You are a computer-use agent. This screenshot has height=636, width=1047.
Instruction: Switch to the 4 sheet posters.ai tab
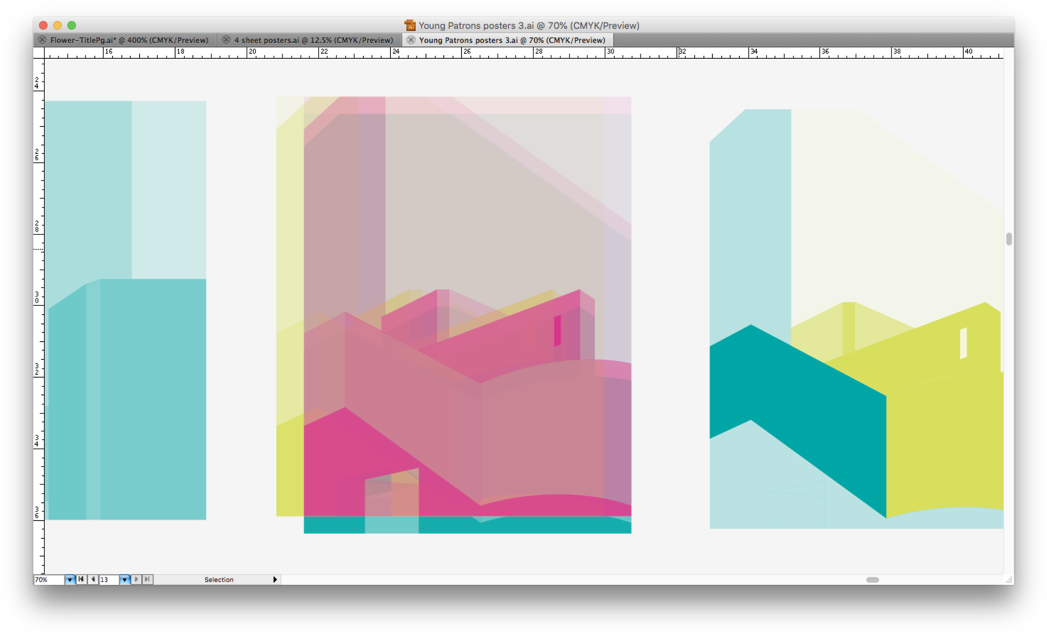[313, 40]
